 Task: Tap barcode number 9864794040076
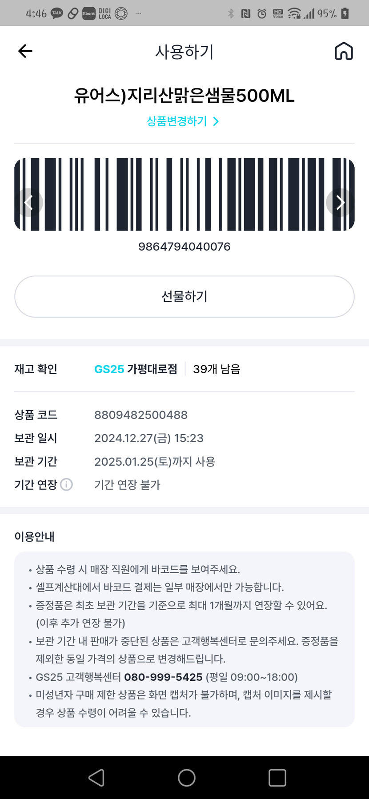tap(184, 247)
